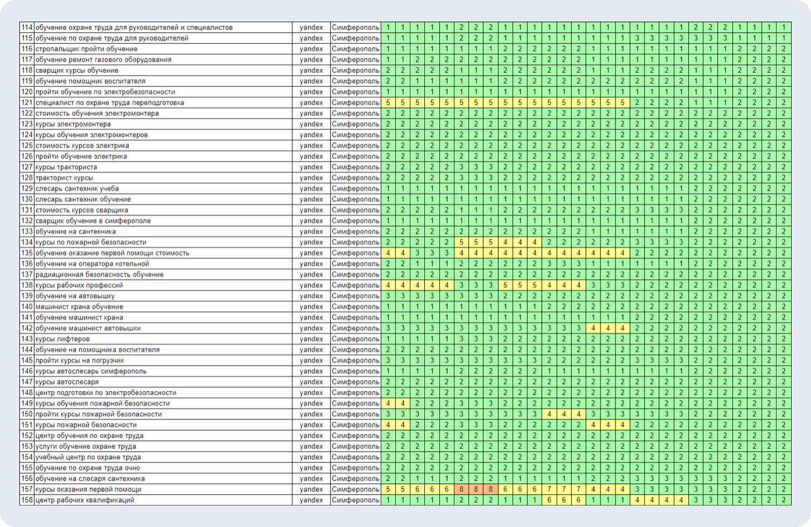Select row number 121
The image size is (811, 527).
click(27, 103)
